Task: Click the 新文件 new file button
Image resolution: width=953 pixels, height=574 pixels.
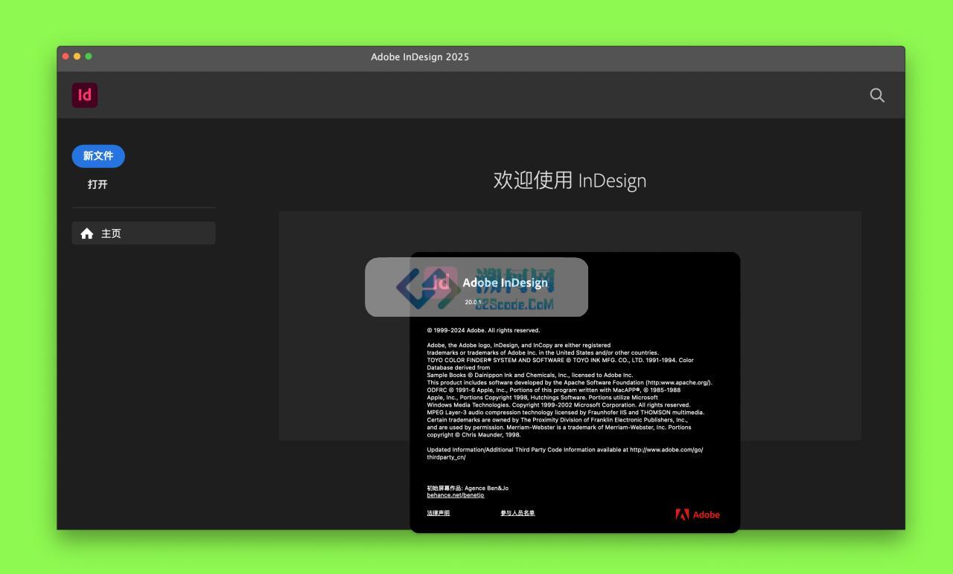Action: point(98,156)
